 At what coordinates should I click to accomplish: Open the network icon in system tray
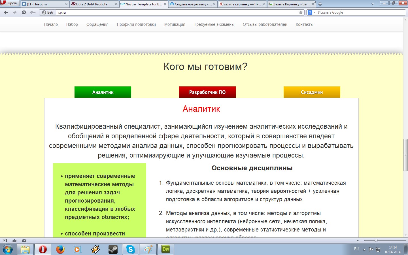tap(378, 250)
